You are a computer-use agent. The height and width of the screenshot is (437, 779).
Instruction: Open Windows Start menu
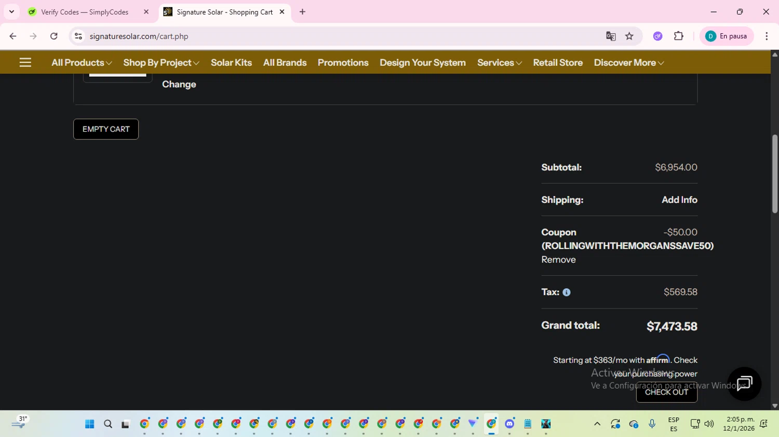(89, 424)
